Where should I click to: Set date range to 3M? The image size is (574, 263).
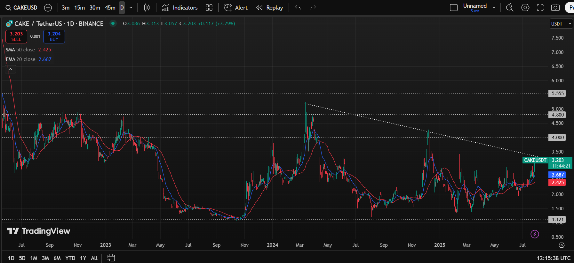[x=45, y=258]
